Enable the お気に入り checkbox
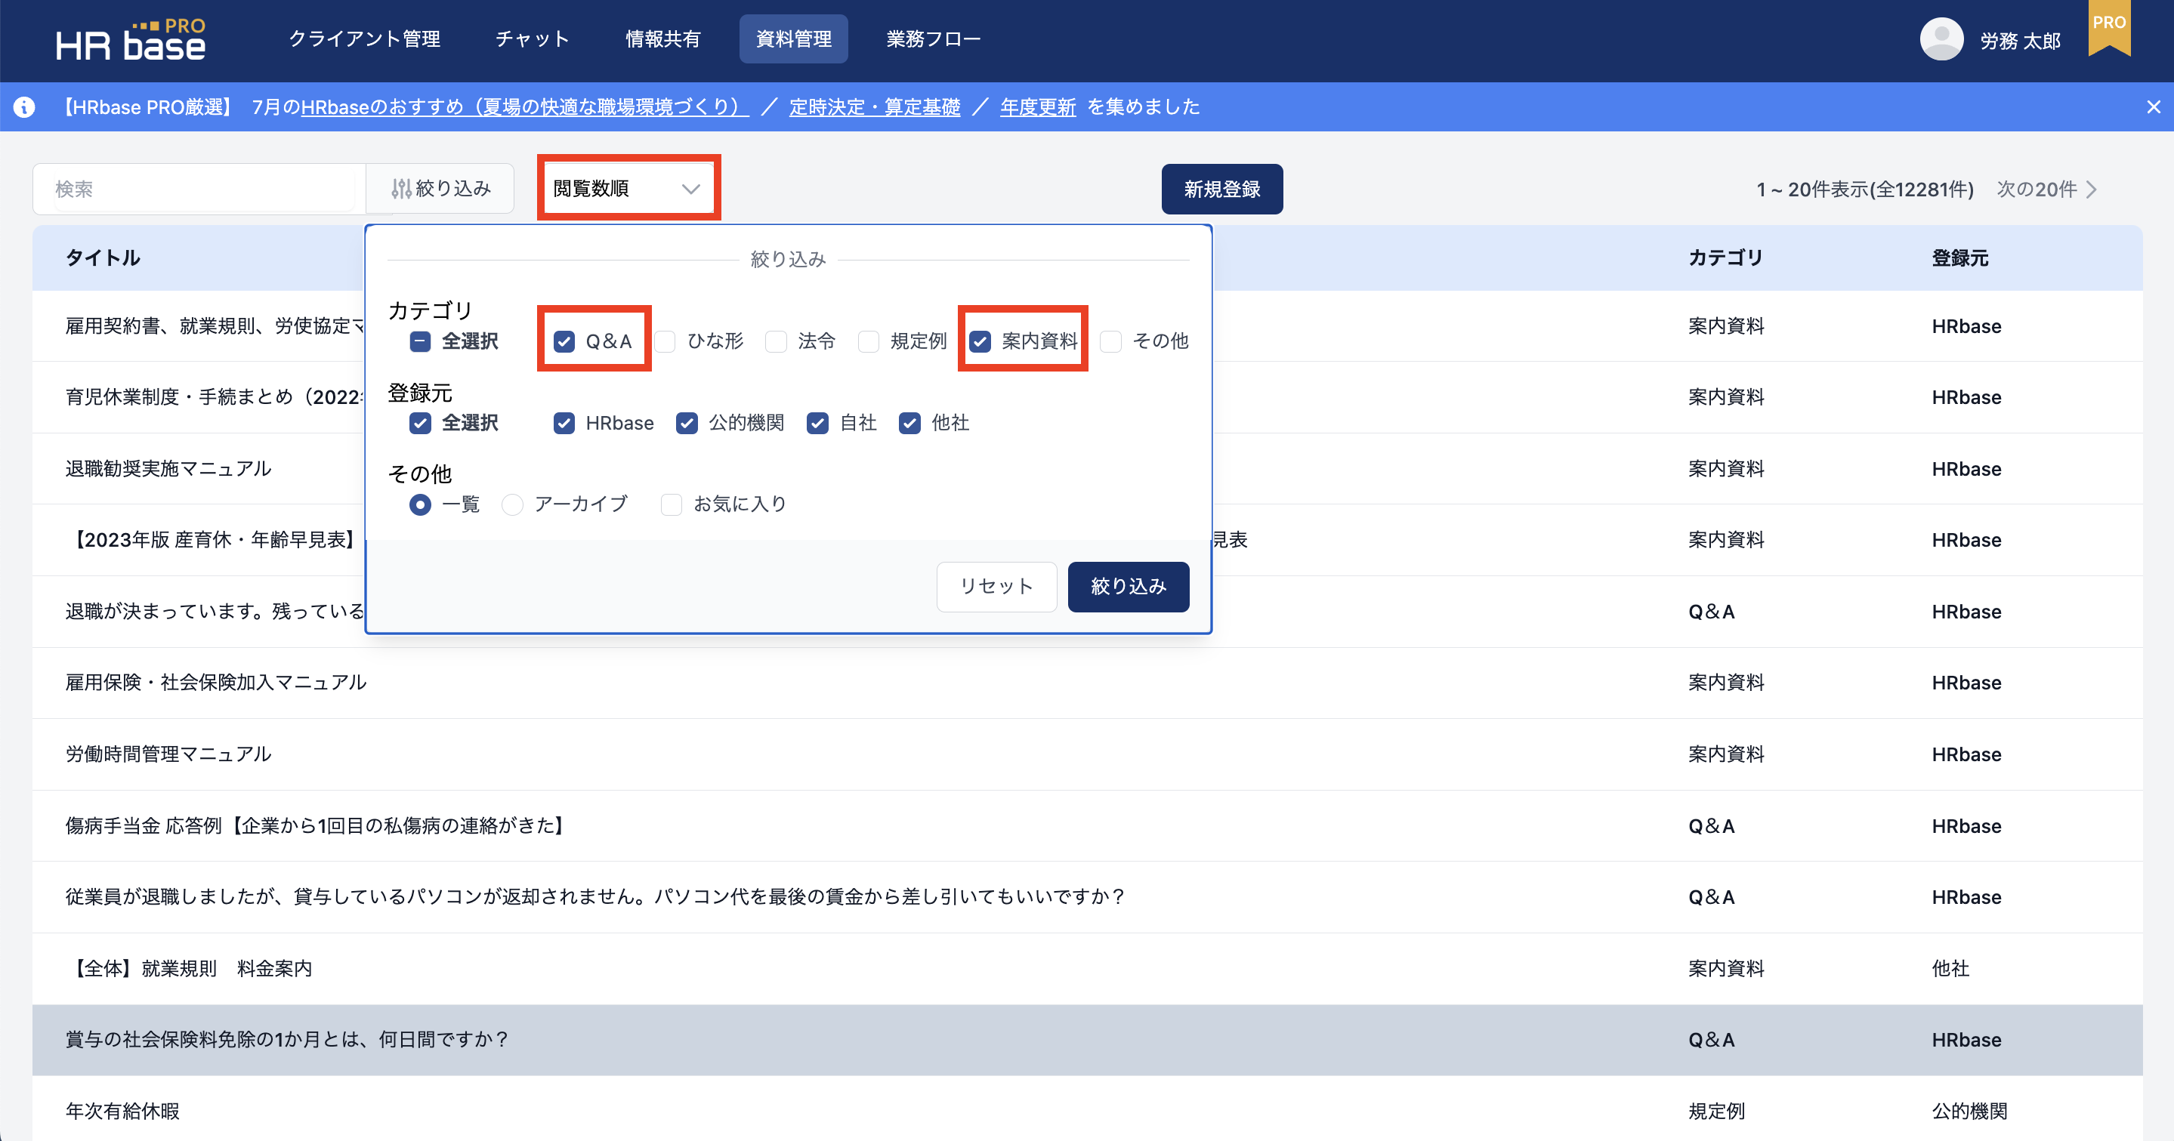The image size is (2174, 1141). [671, 504]
